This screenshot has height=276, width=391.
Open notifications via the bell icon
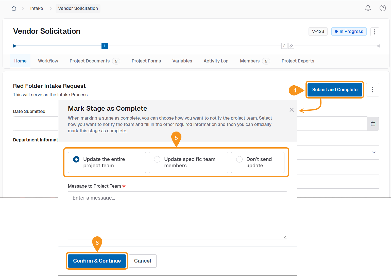tap(368, 8)
